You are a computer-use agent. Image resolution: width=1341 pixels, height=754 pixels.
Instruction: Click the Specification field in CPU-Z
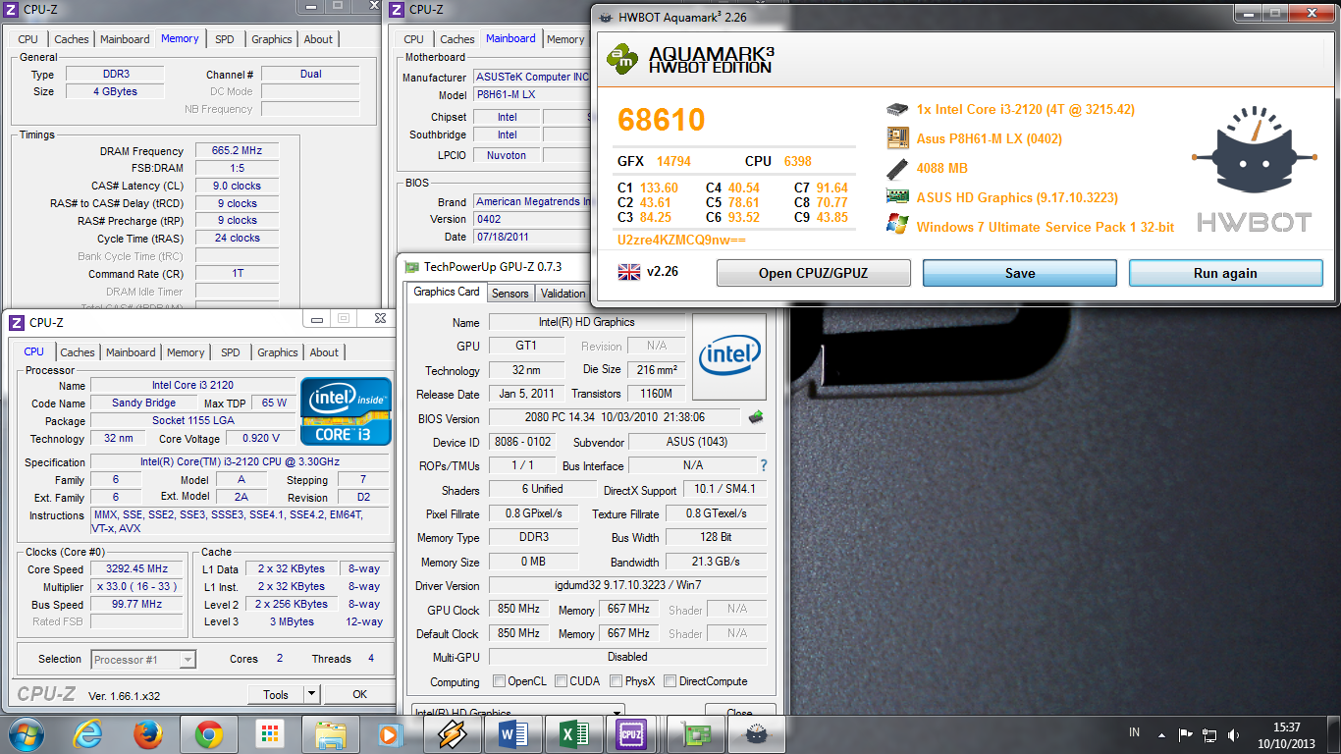[241, 461]
